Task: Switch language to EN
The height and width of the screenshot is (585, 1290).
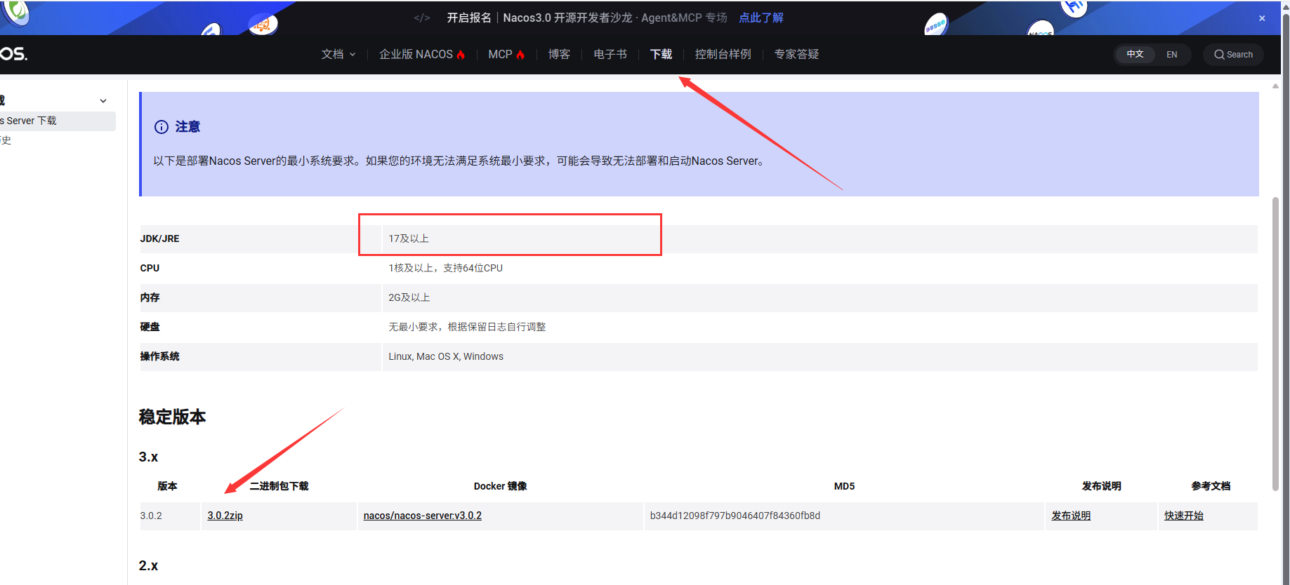Action: point(1171,54)
